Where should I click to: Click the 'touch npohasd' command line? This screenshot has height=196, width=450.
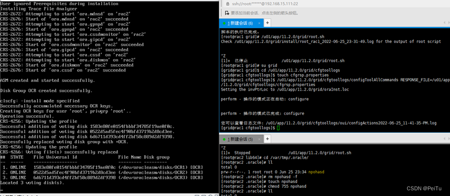click(259, 181)
